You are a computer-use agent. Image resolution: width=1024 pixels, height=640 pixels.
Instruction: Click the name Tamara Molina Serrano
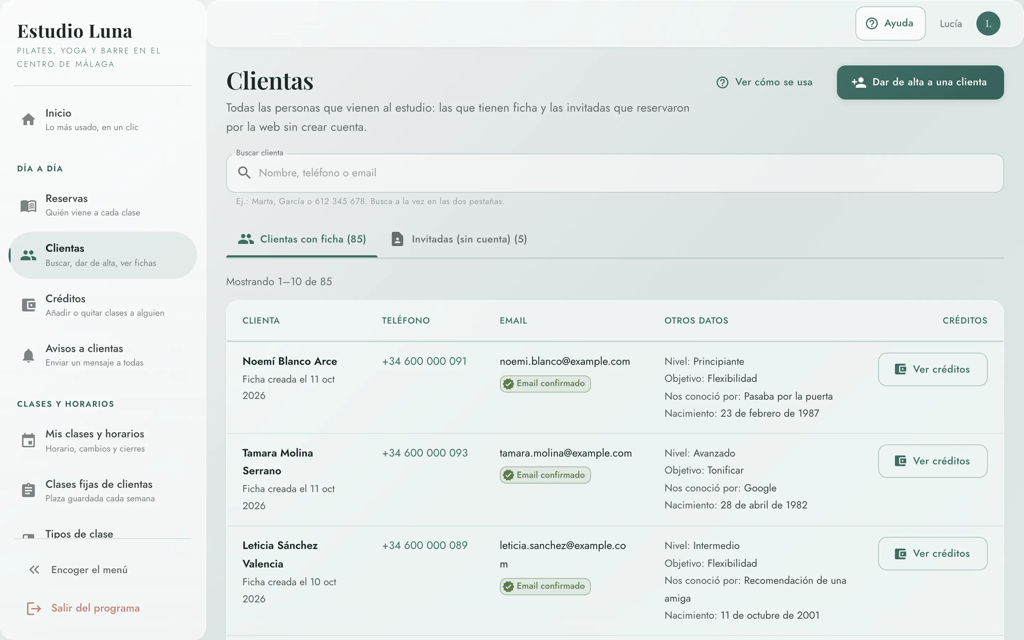tap(278, 462)
